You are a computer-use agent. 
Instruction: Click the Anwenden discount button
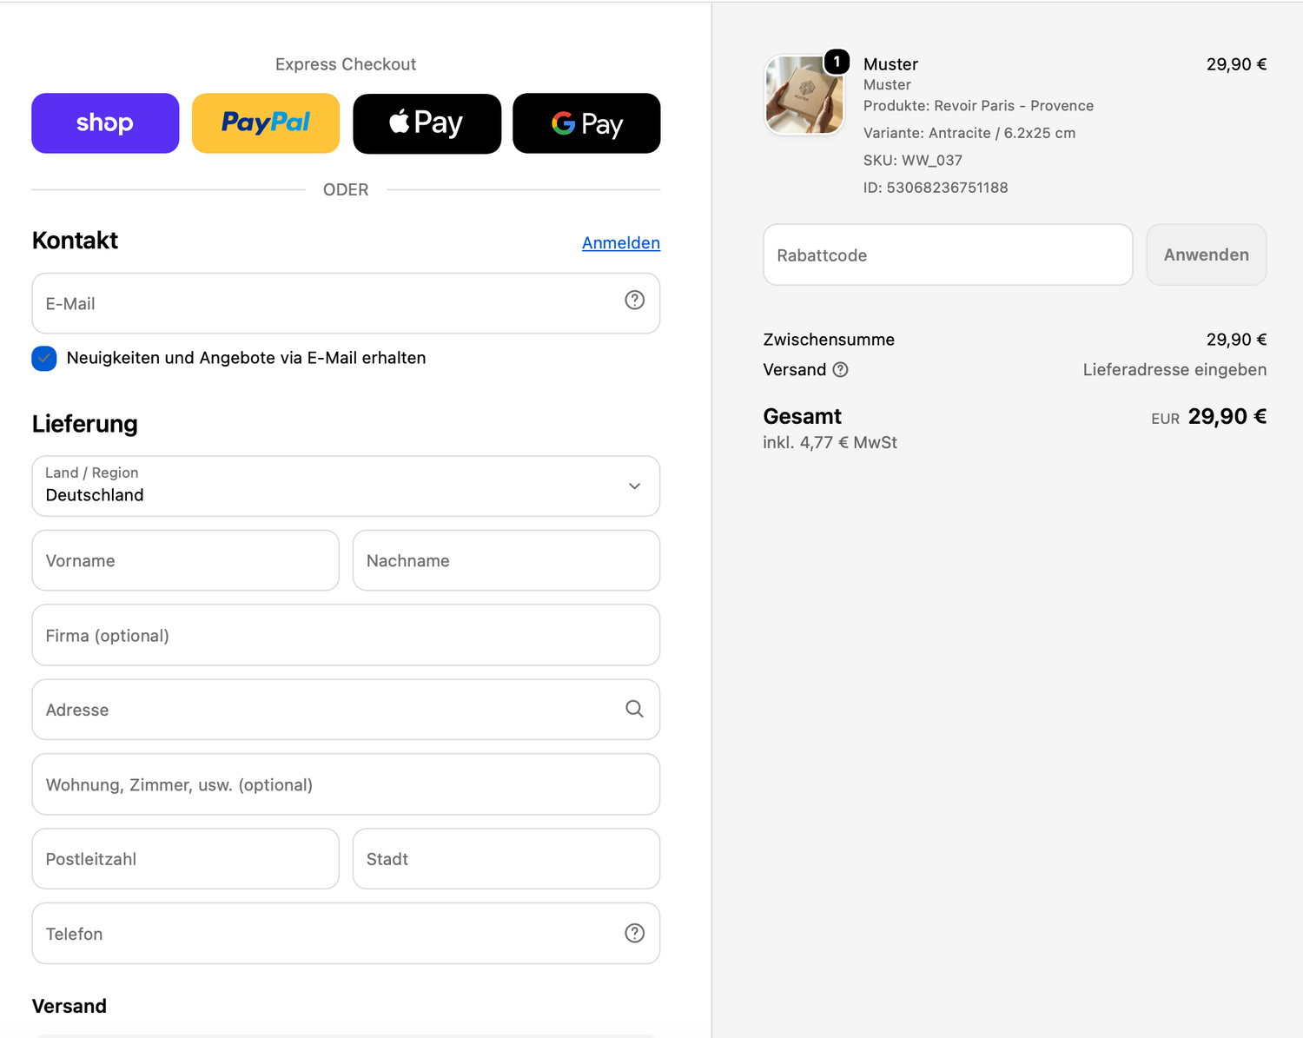click(x=1207, y=255)
